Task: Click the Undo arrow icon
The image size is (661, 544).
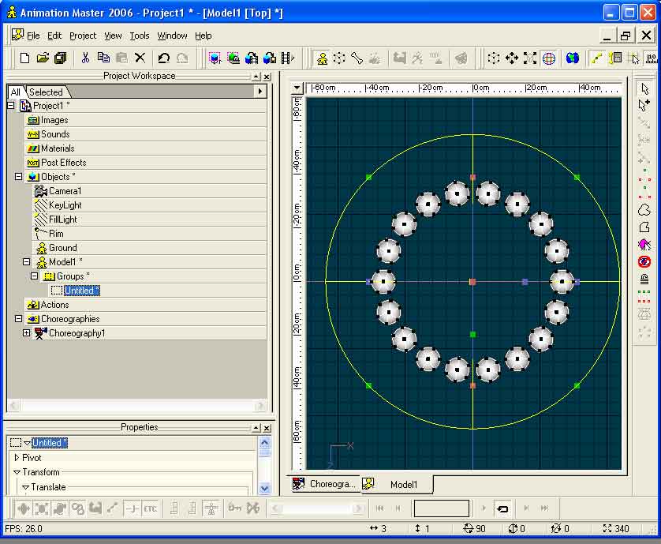Action: pyautogui.click(x=163, y=58)
